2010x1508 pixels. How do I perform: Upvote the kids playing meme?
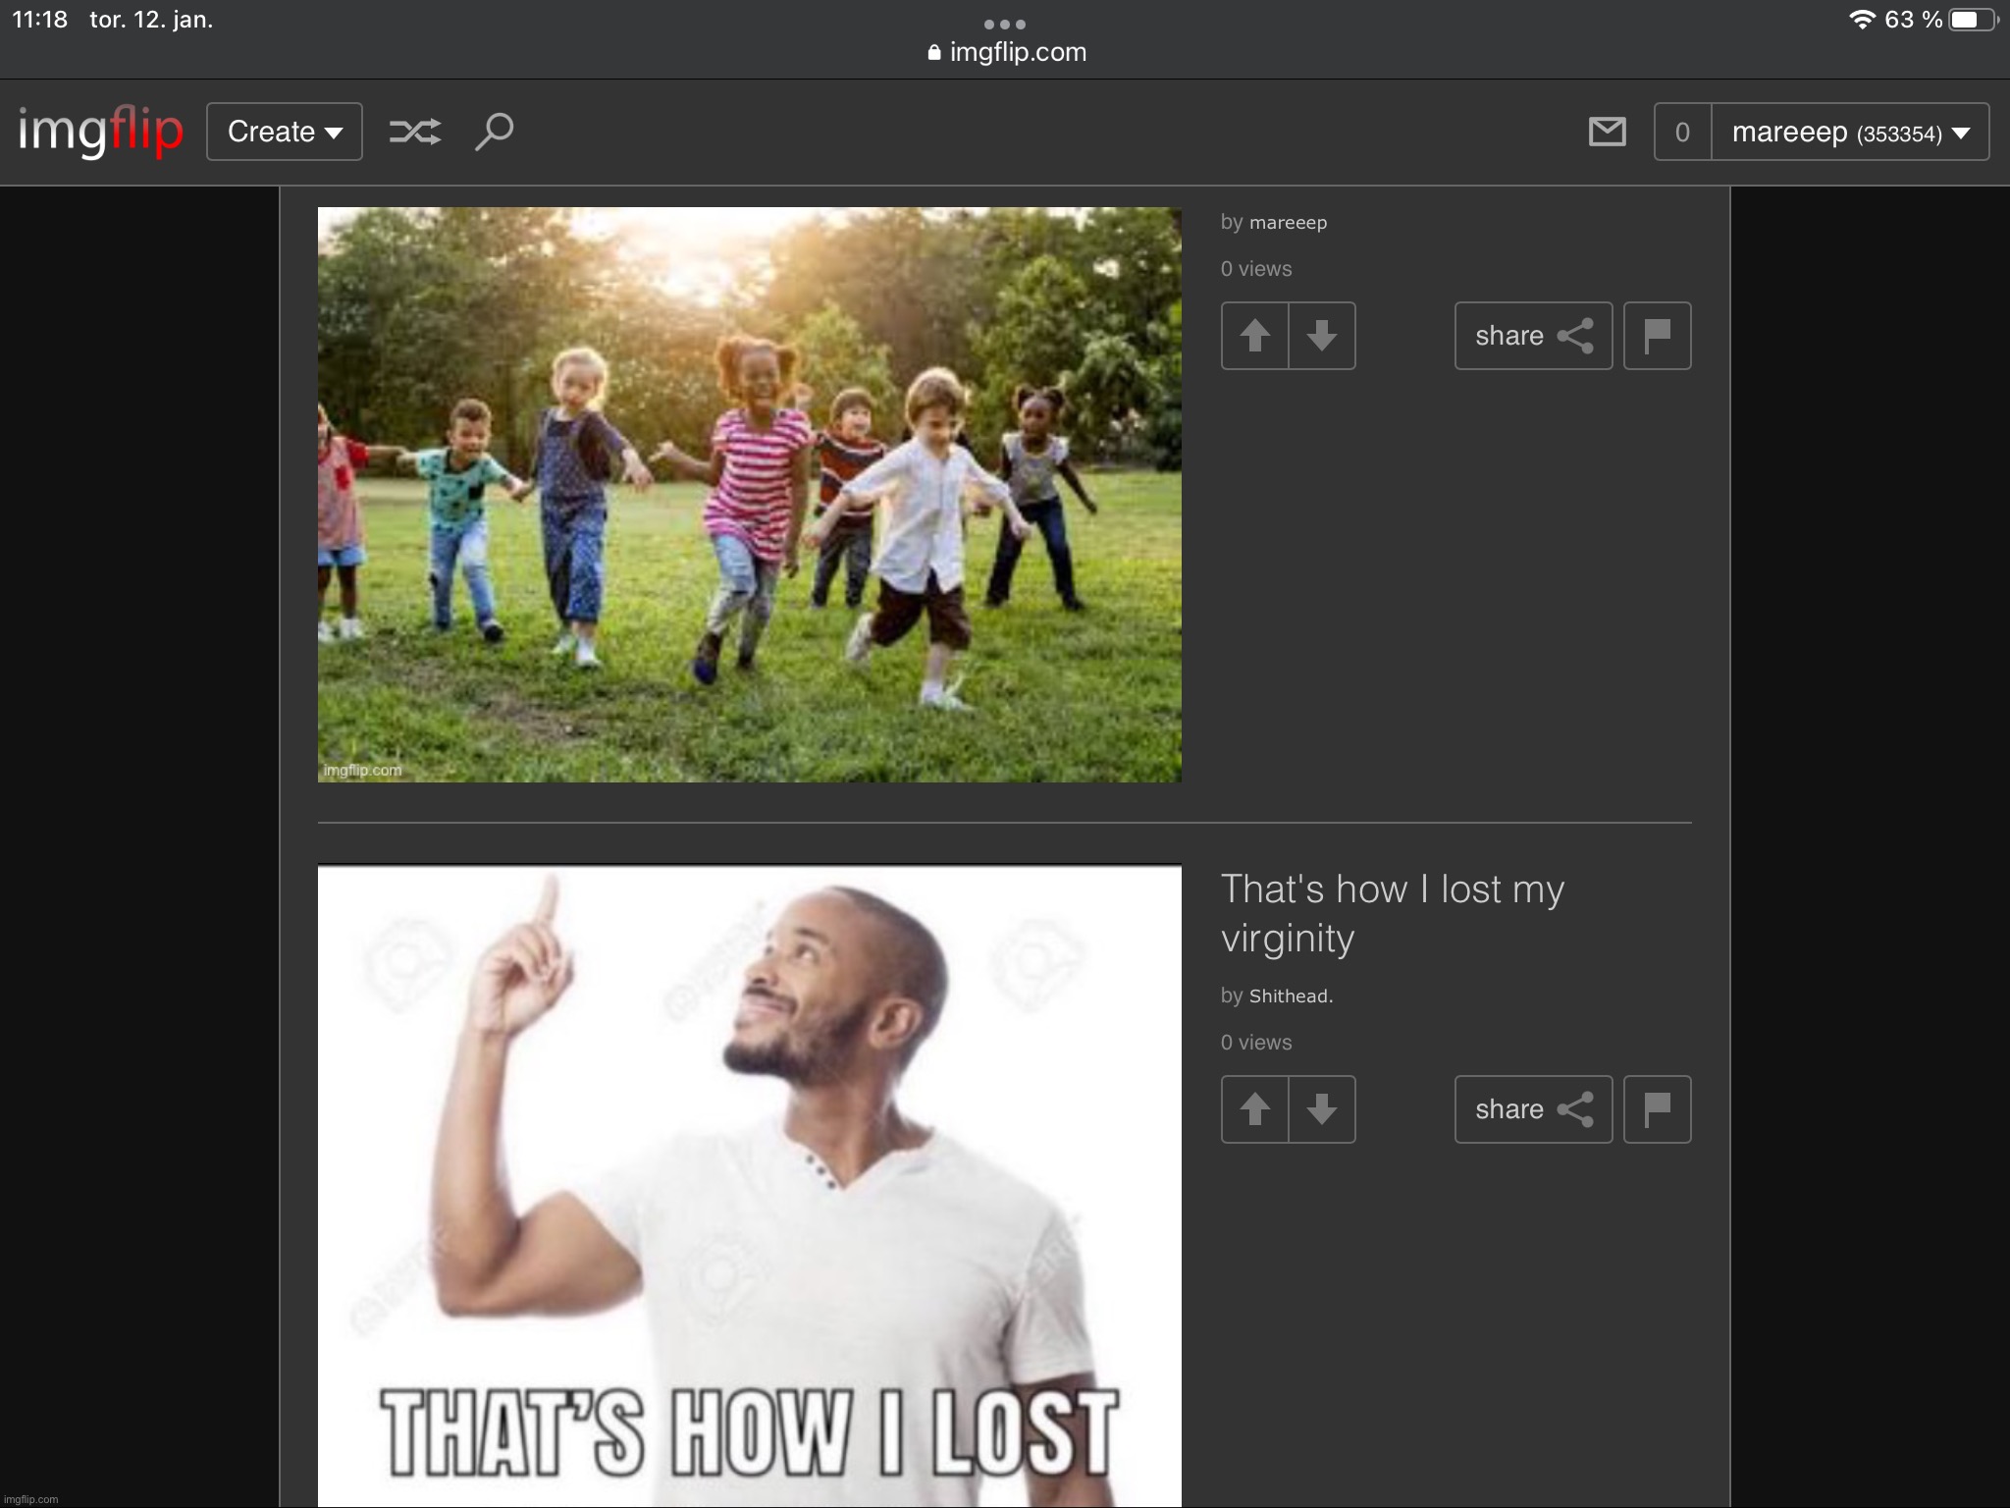coord(1255,336)
